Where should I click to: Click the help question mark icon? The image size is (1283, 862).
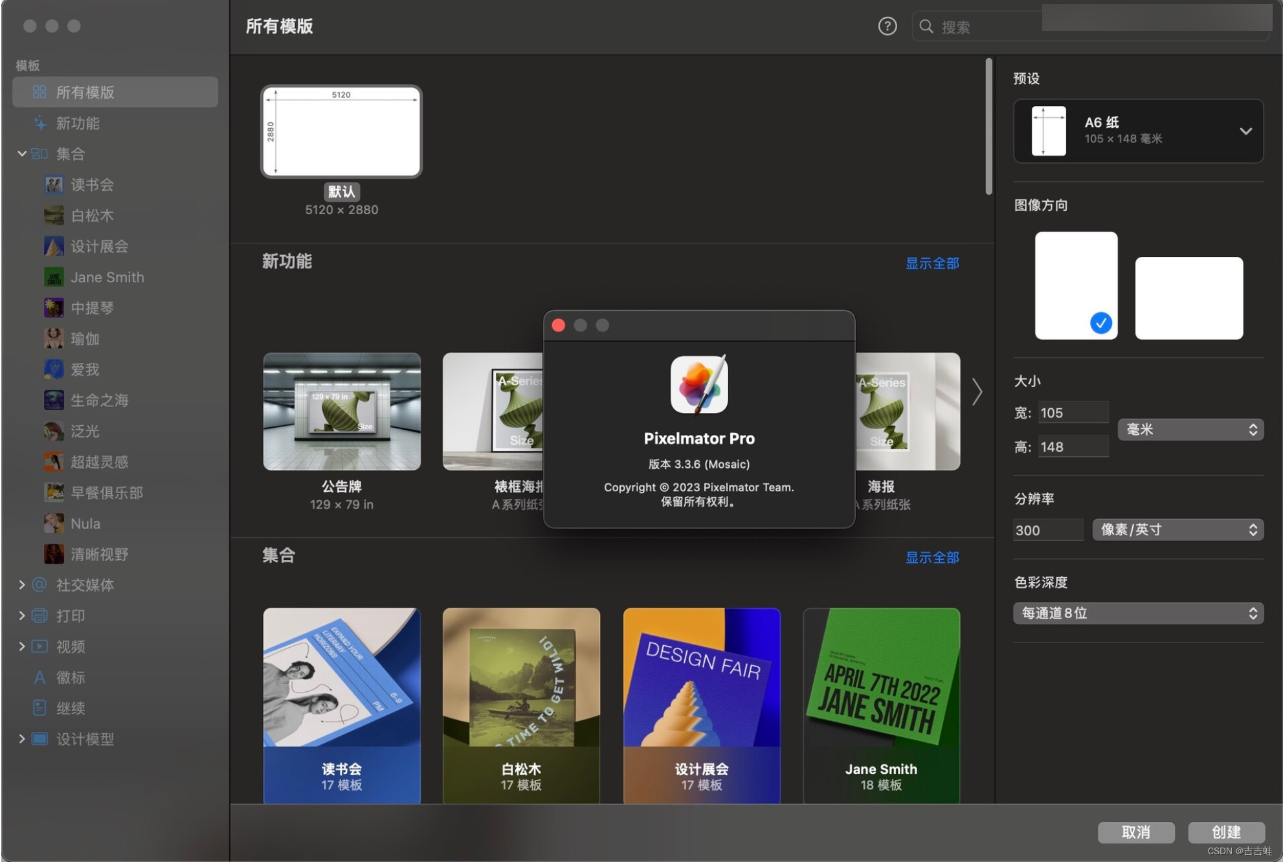click(887, 27)
